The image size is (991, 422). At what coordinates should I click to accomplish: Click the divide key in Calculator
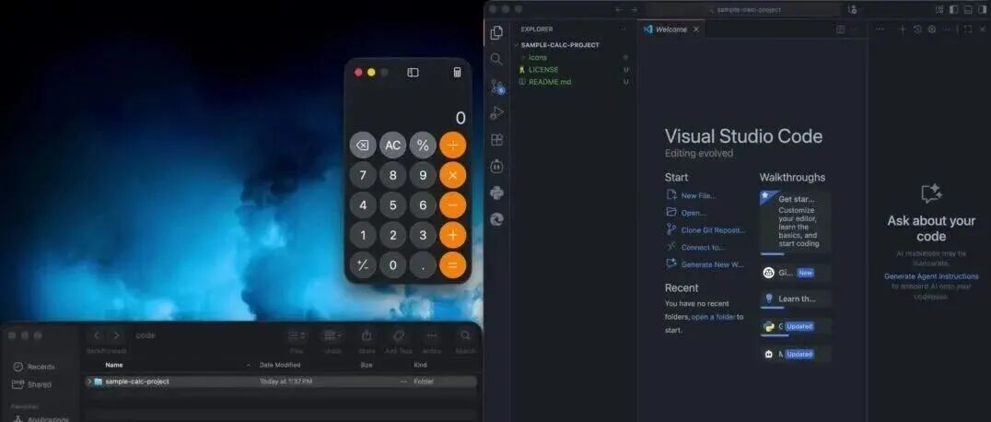pos(452,146)
